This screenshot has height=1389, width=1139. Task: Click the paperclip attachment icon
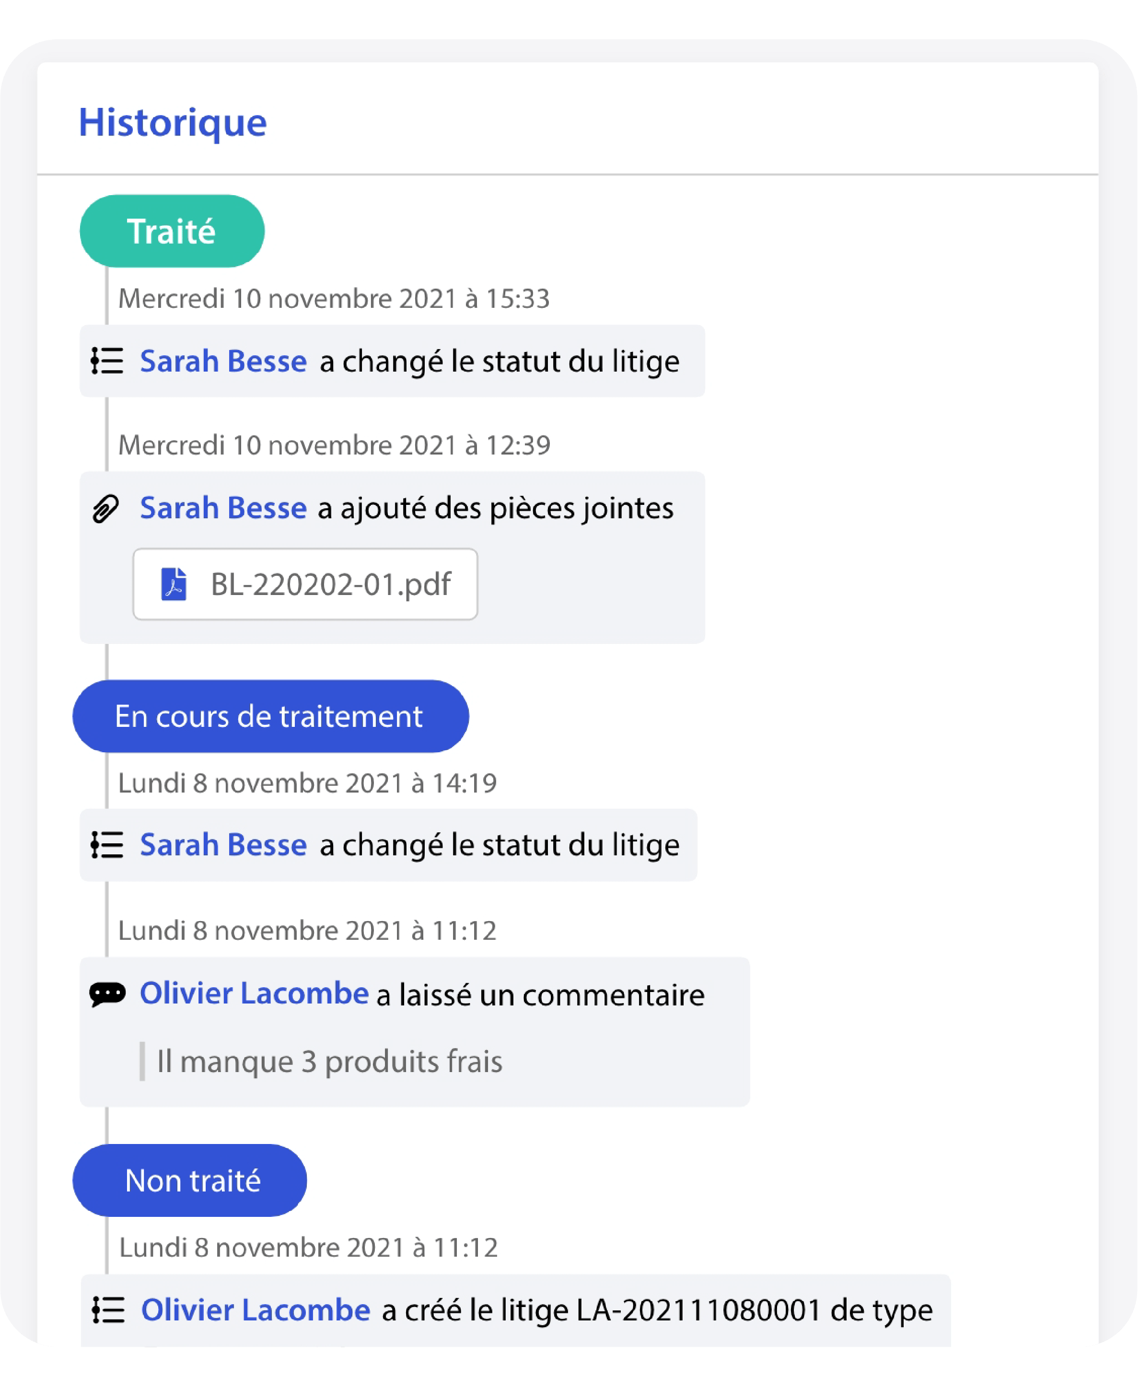tap(105, 509)
